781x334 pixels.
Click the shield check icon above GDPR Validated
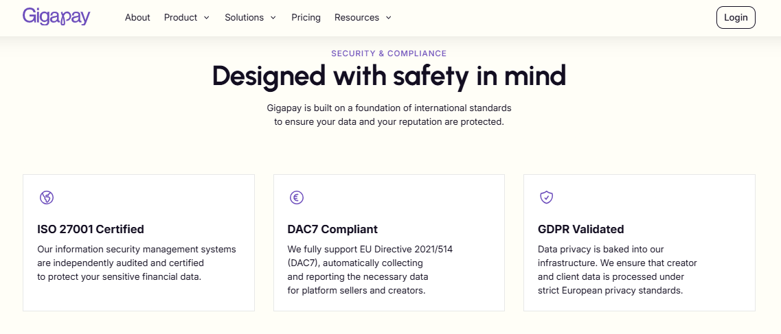547,198
